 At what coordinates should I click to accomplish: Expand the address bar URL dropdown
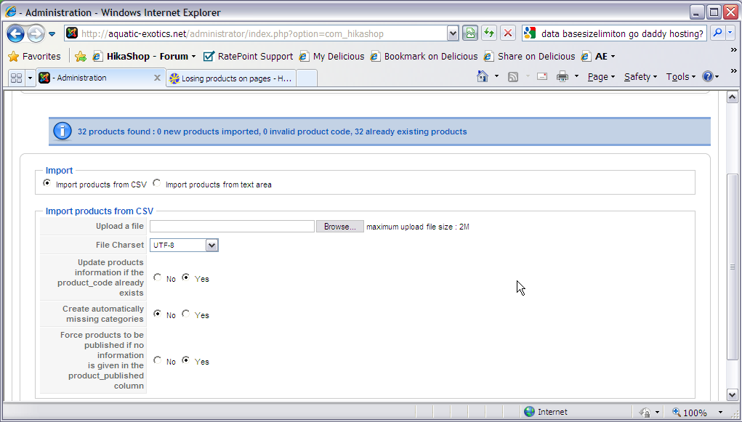(x=452, y=33)
